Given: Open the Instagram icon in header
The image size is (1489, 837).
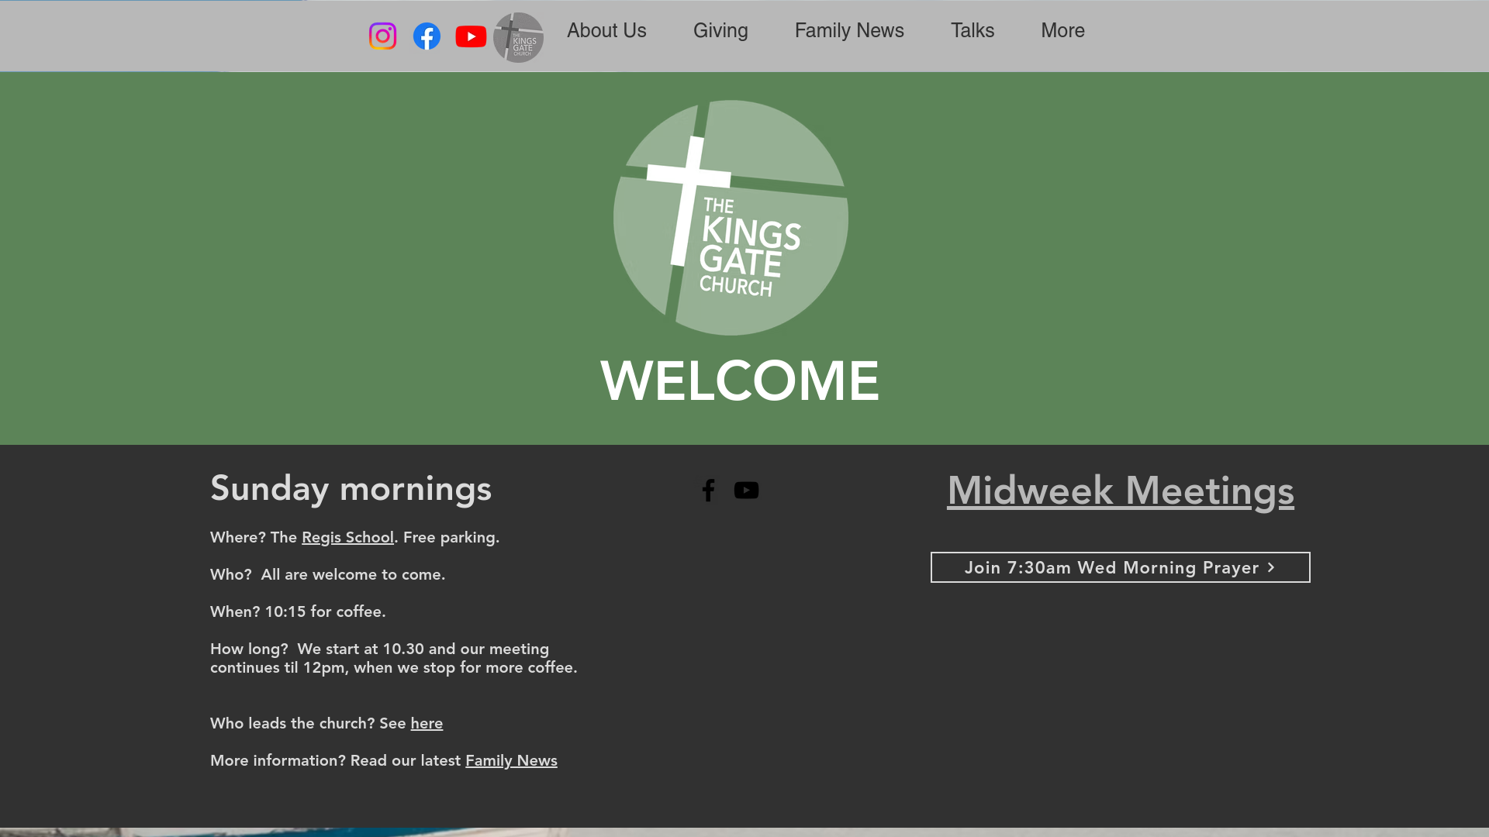Looking at the screenshot, I should click(382, 36).
